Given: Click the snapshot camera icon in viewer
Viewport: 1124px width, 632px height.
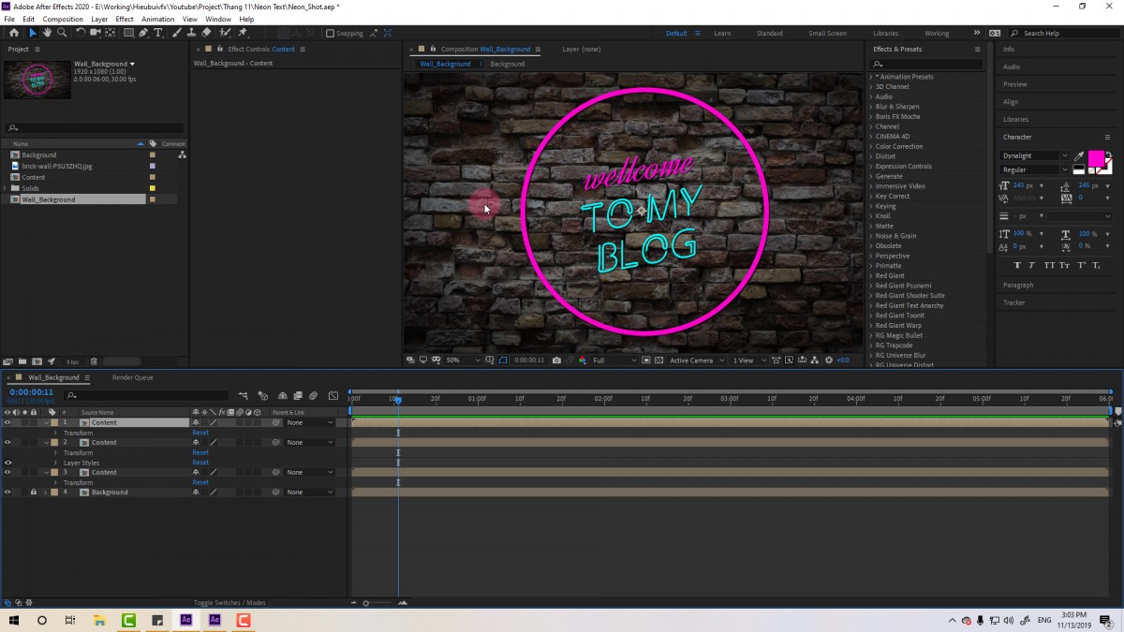Looking at the screenshot, I should 557,360.
